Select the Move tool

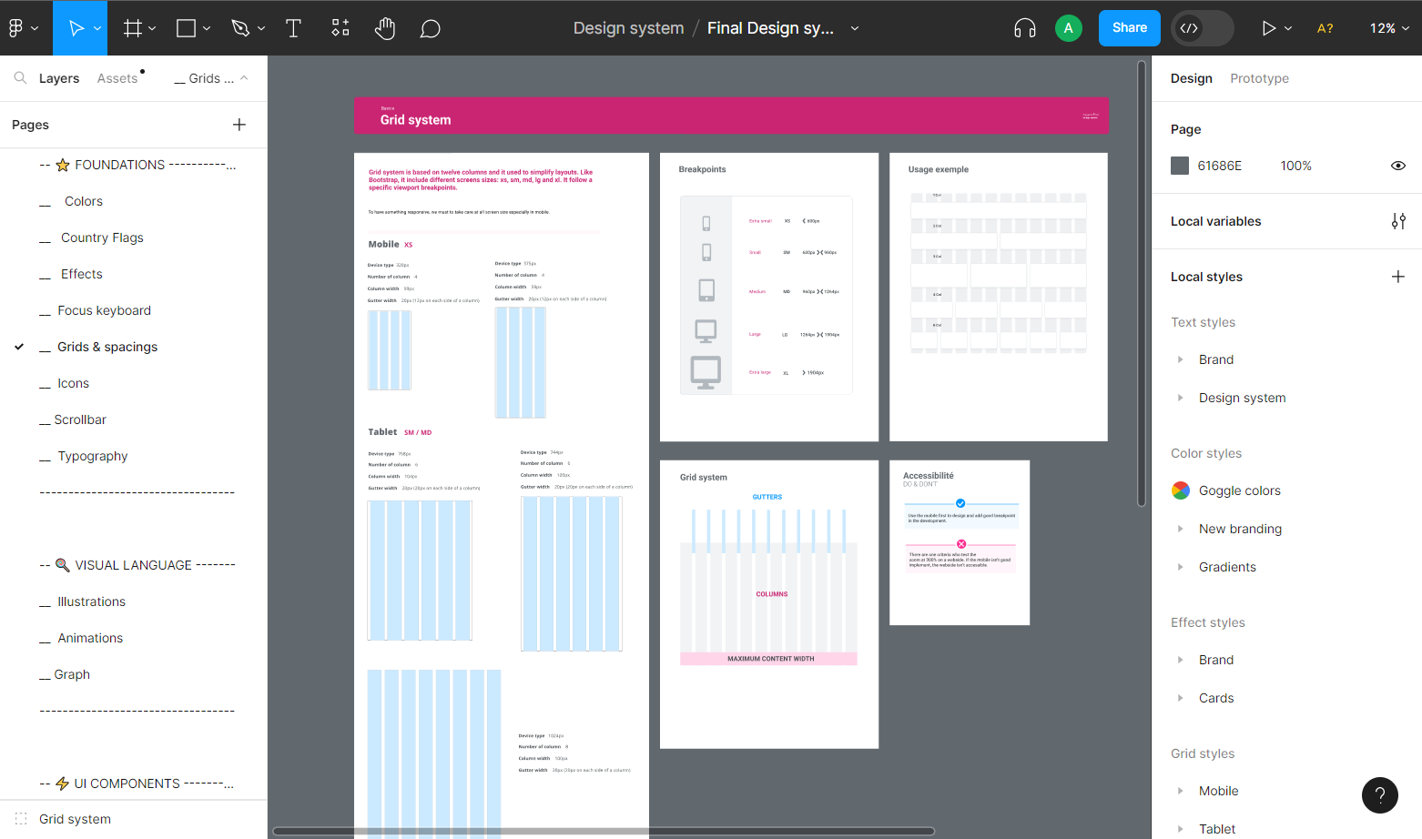[76, 28]
